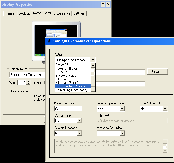Click the process path field beside Browse
The image size is (174, 163).
(120, 72)
